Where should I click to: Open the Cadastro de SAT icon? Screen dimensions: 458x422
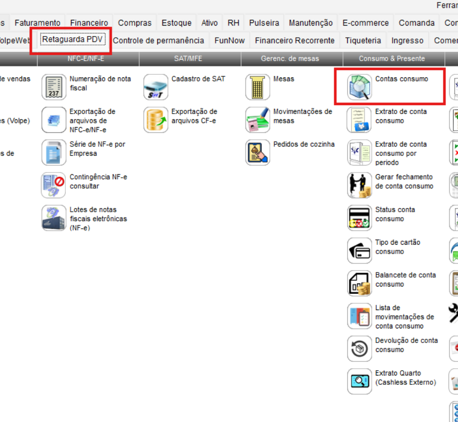tap(156, 87)
